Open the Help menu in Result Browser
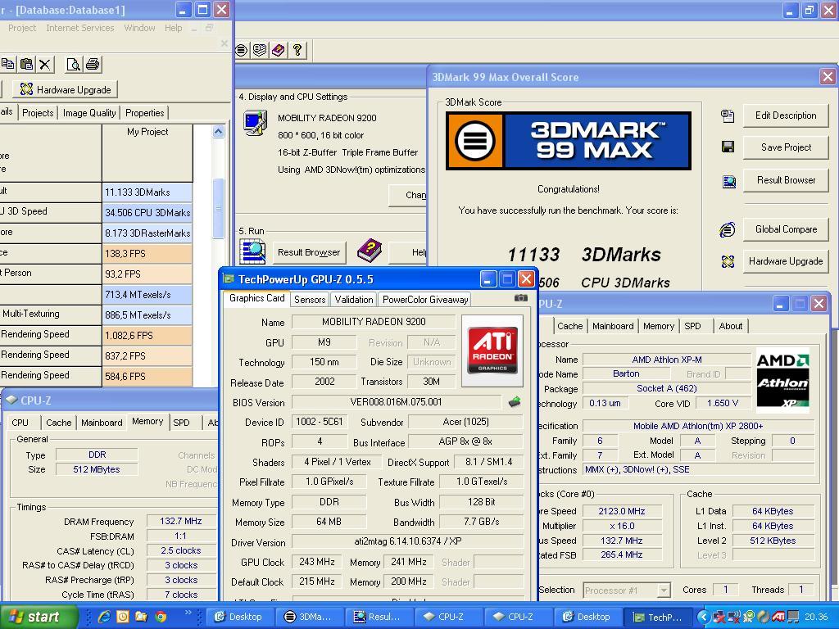Viewport: 839px width, 629px height. tap(174, 28)
